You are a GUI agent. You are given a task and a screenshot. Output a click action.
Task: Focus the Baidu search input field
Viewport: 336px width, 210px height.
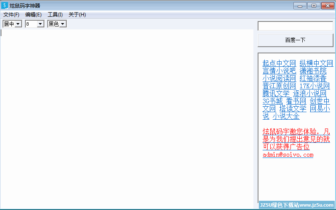click(x=295, y=26)
